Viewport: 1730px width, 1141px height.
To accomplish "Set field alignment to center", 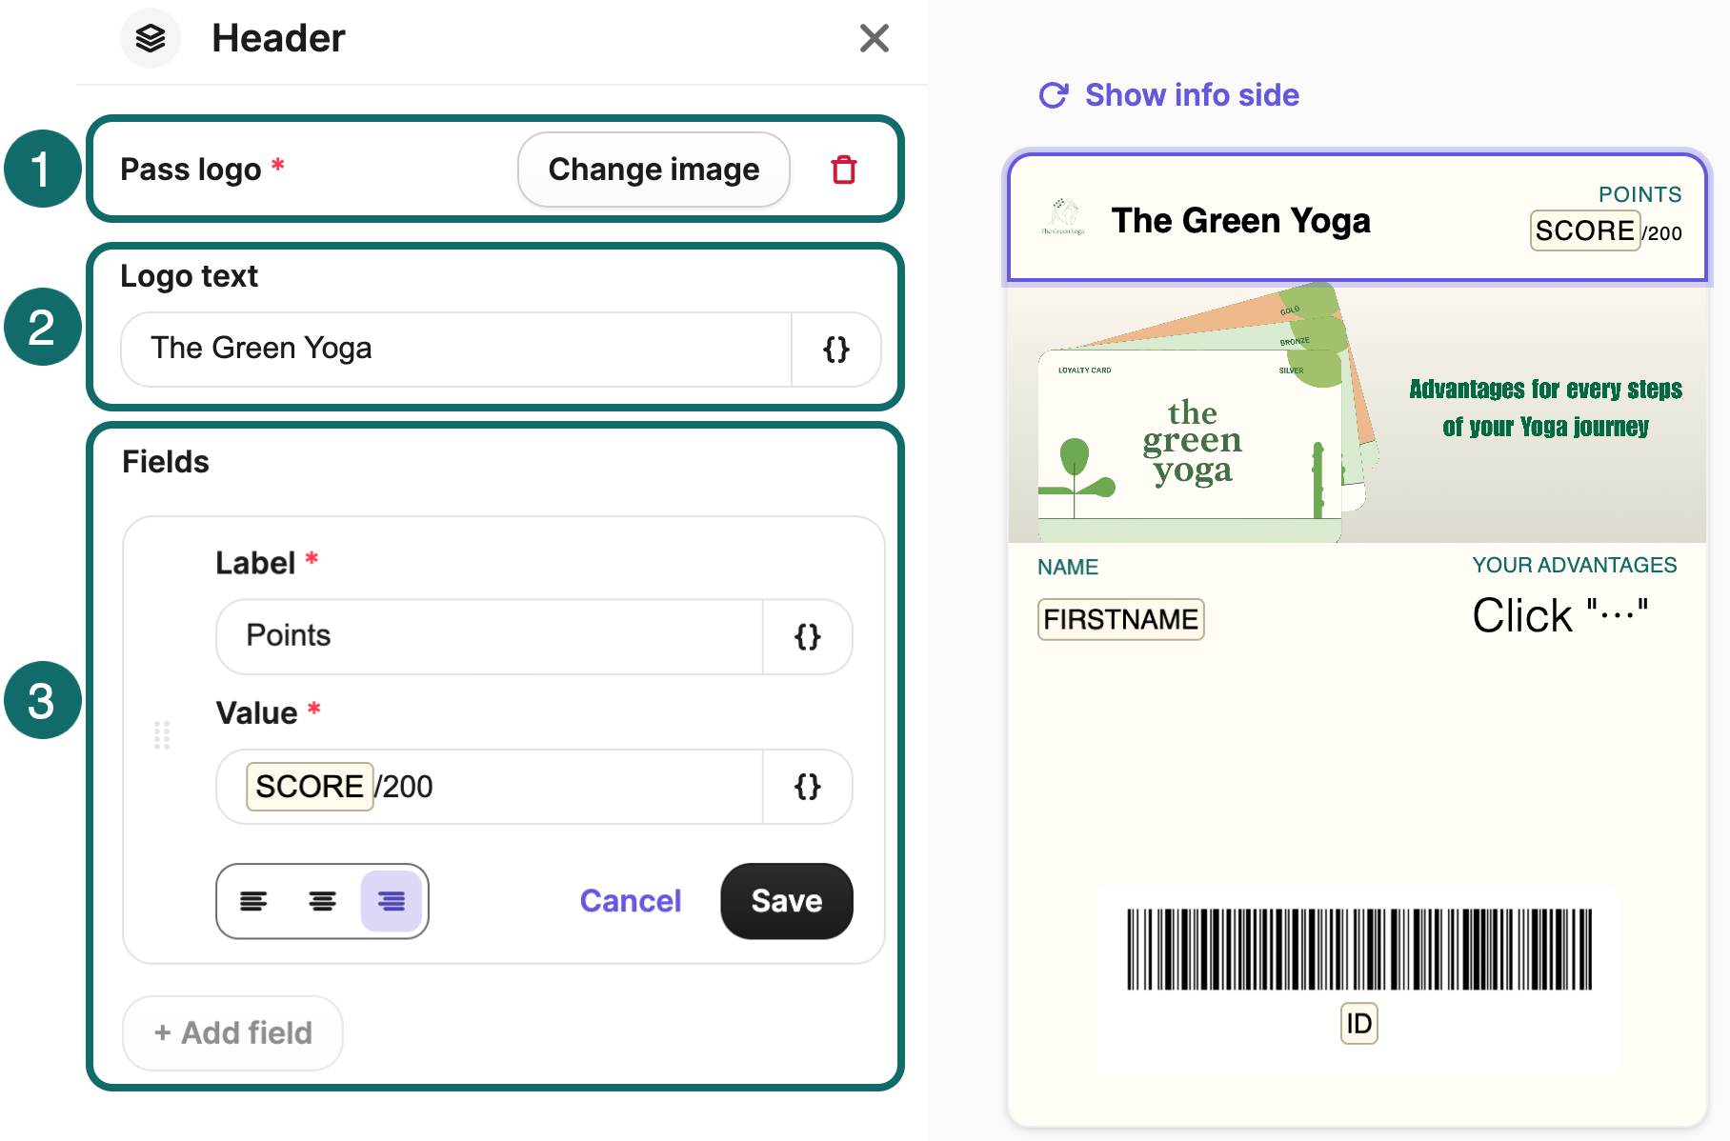I will tap(322, 901).
